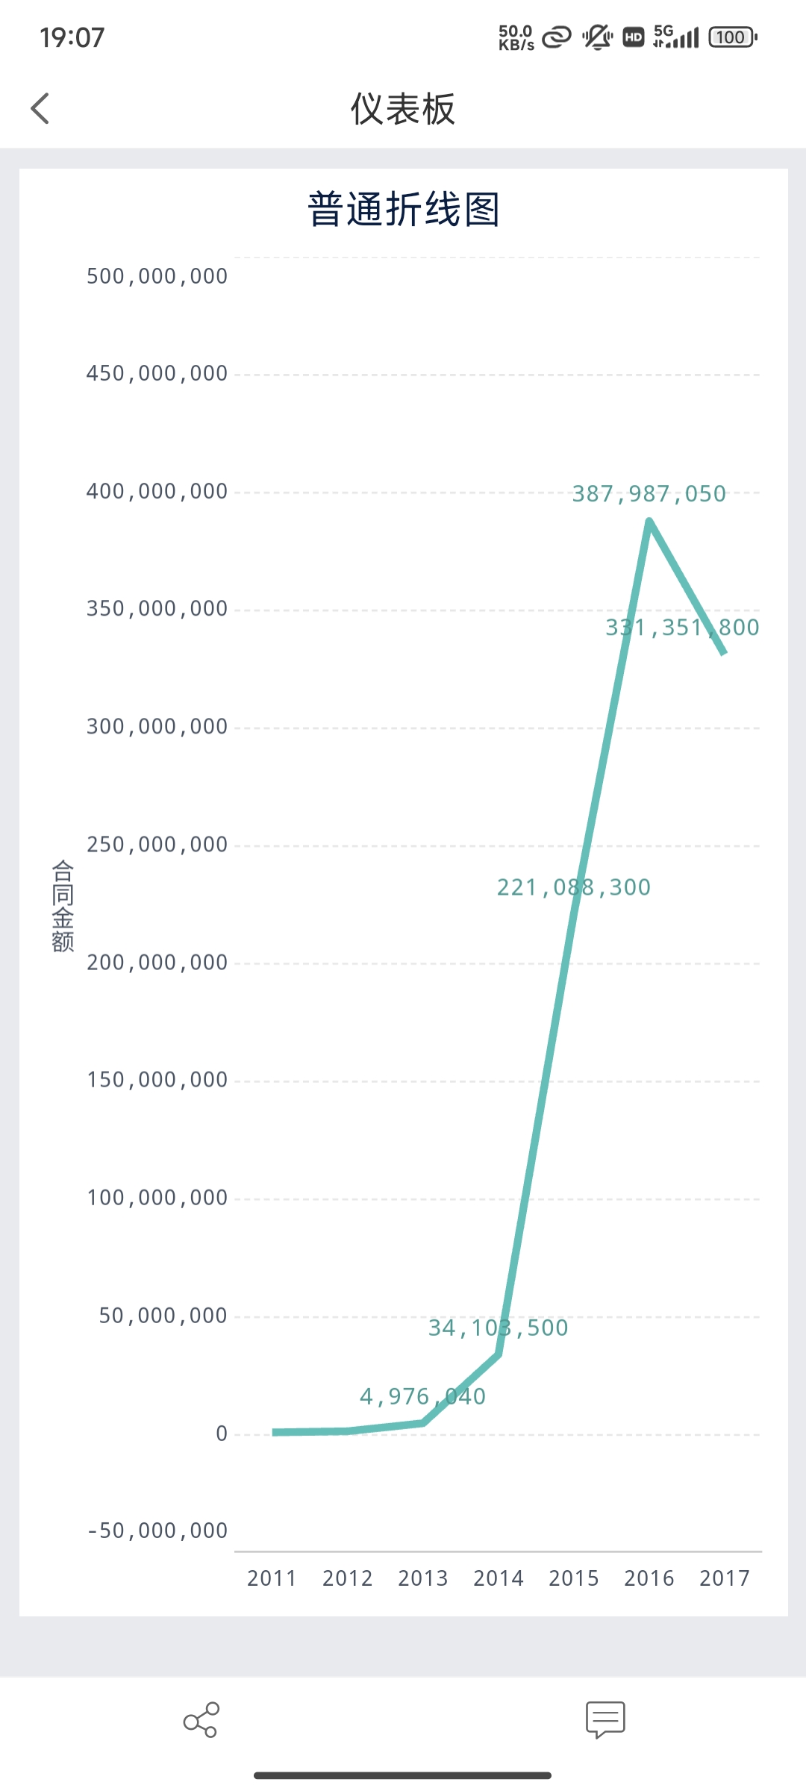Tap the back arrow icon
This screenshot has width=806, height=1791.
(x=40, y=109)
